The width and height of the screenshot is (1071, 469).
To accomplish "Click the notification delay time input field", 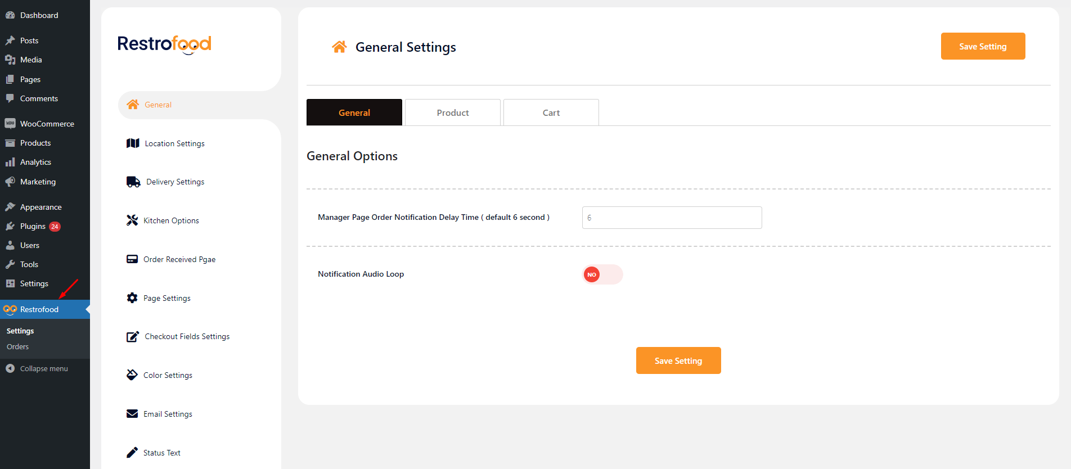I will 672,218.
